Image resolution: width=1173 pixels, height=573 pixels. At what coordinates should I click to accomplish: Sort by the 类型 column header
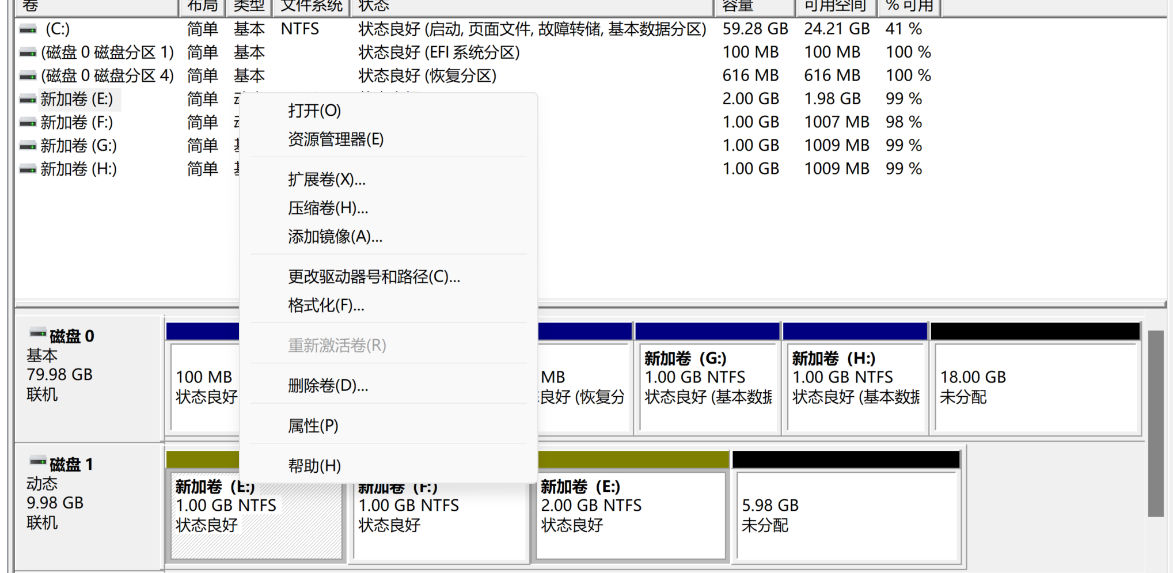[x=249, y=6]
